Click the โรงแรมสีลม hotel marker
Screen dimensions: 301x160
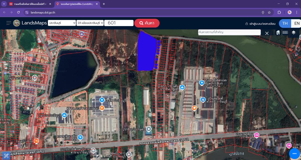coord(257,135)
